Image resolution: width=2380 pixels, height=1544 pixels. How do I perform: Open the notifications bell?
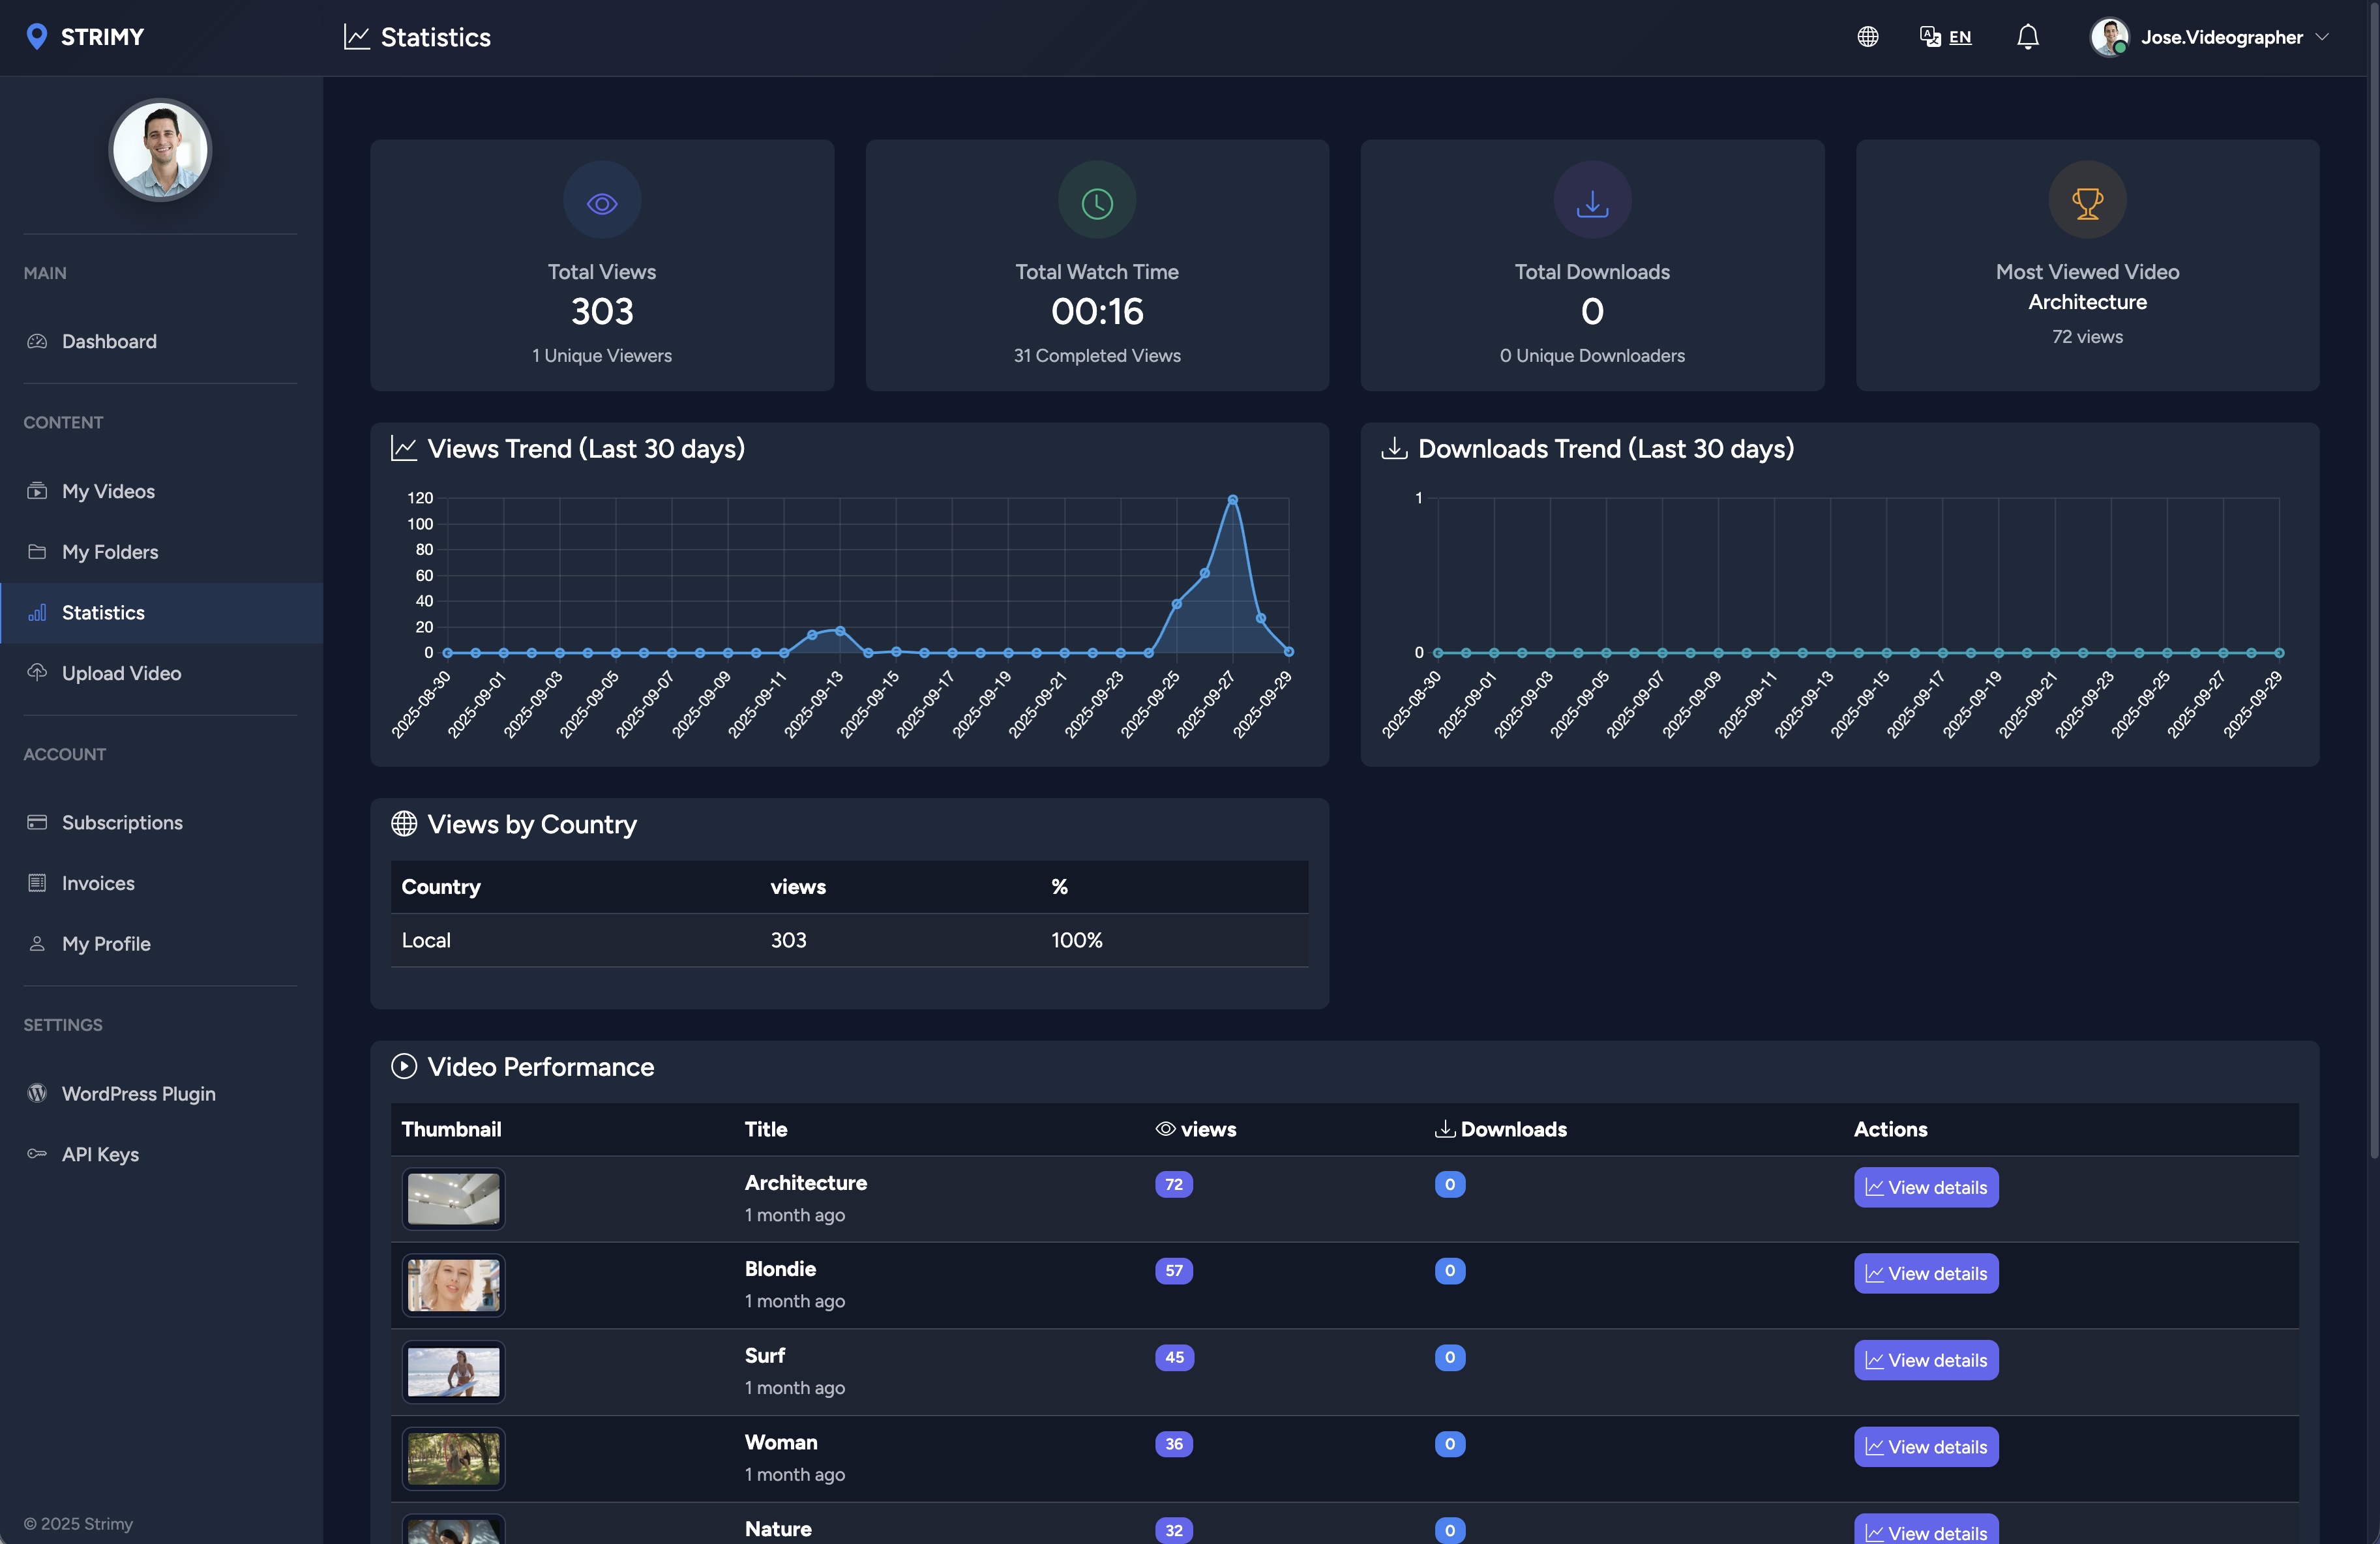(2027, 37)
